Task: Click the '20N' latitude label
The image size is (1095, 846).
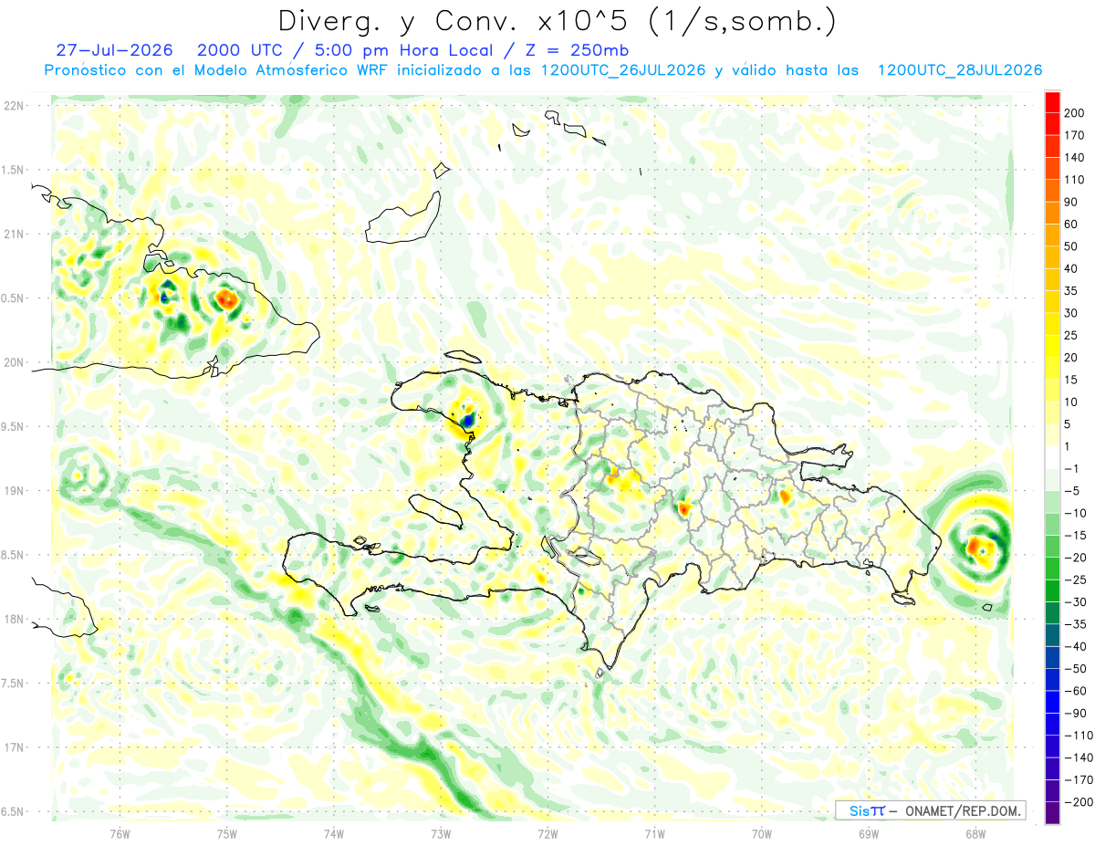Action: 14,362
